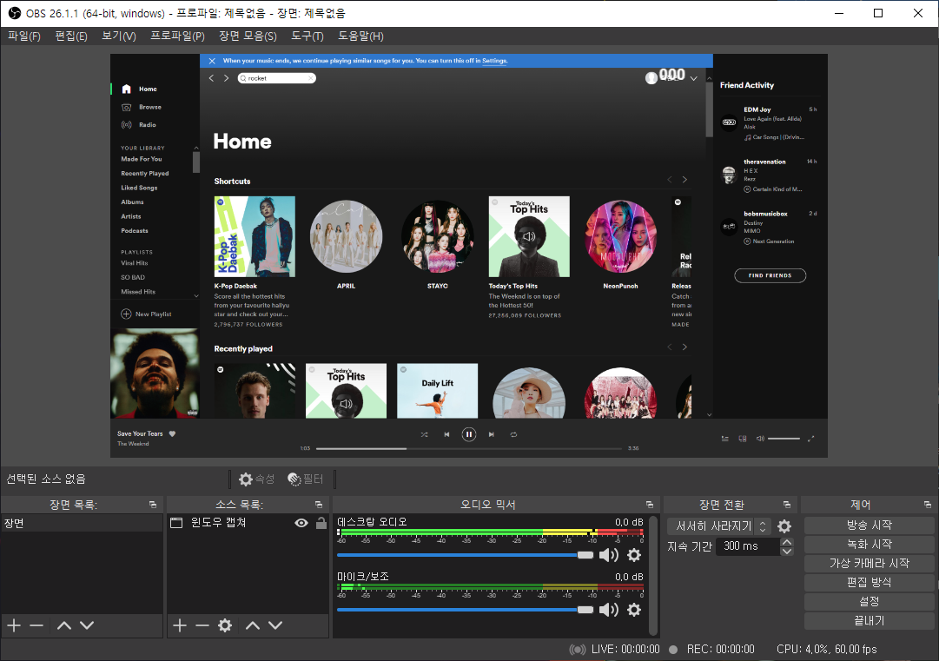Open 서서히 사라지기 transition dropdown
The image size is (939, 661).
(719, 526)
